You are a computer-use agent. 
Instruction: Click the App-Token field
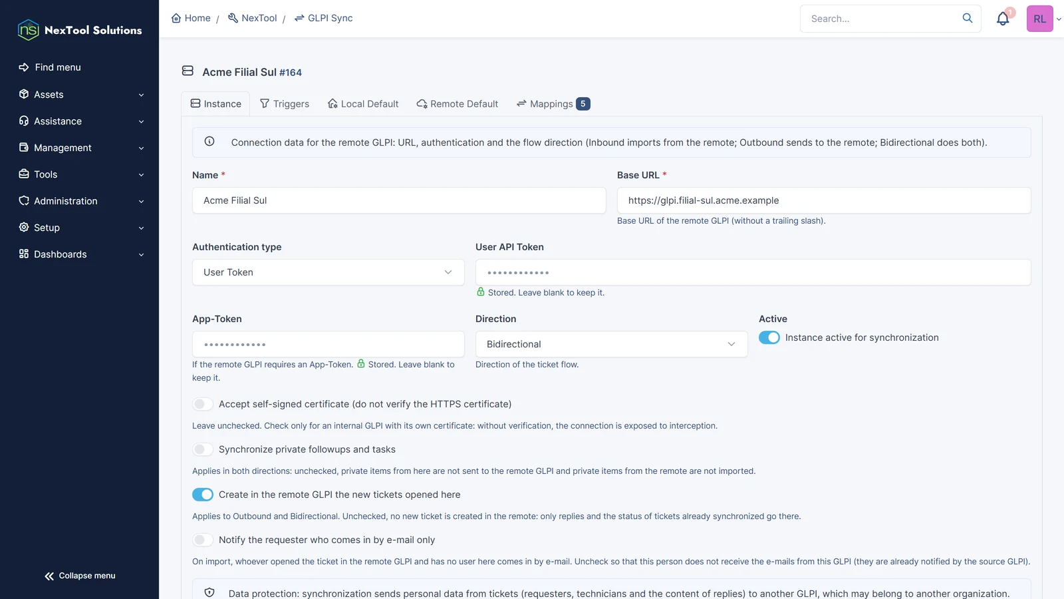[329, 344]
